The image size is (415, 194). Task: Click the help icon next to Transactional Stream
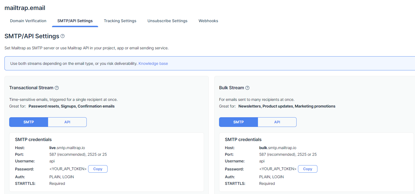pyautogui.click(x=57, y=88)
